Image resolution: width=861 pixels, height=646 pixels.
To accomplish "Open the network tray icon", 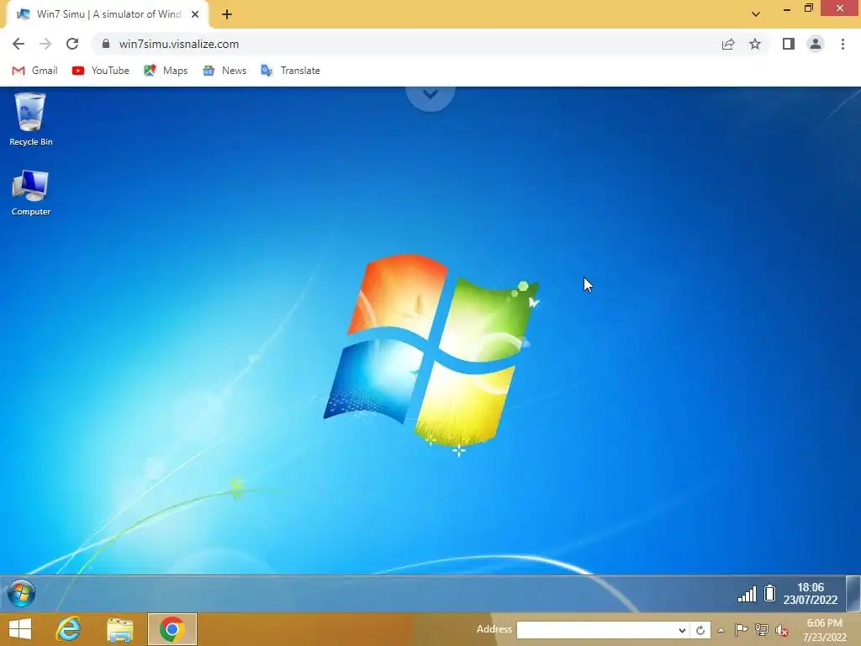I will point(762,630).
